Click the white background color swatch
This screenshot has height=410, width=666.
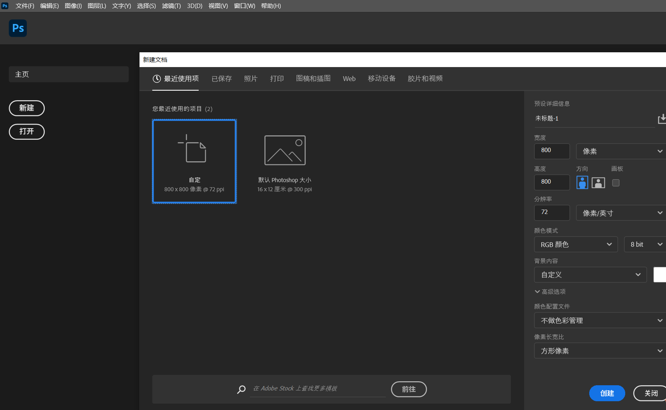pyautogui.click(x=660, y=275)
